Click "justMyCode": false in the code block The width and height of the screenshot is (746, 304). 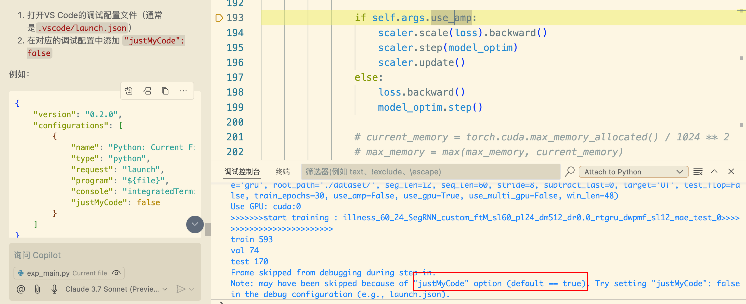click(x=115, y=202)
